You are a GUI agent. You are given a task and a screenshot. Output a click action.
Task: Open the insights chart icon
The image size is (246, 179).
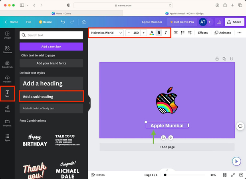coord(219,22)
